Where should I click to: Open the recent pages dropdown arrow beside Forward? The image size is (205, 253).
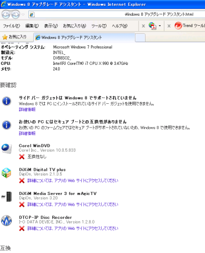point(23,15)
